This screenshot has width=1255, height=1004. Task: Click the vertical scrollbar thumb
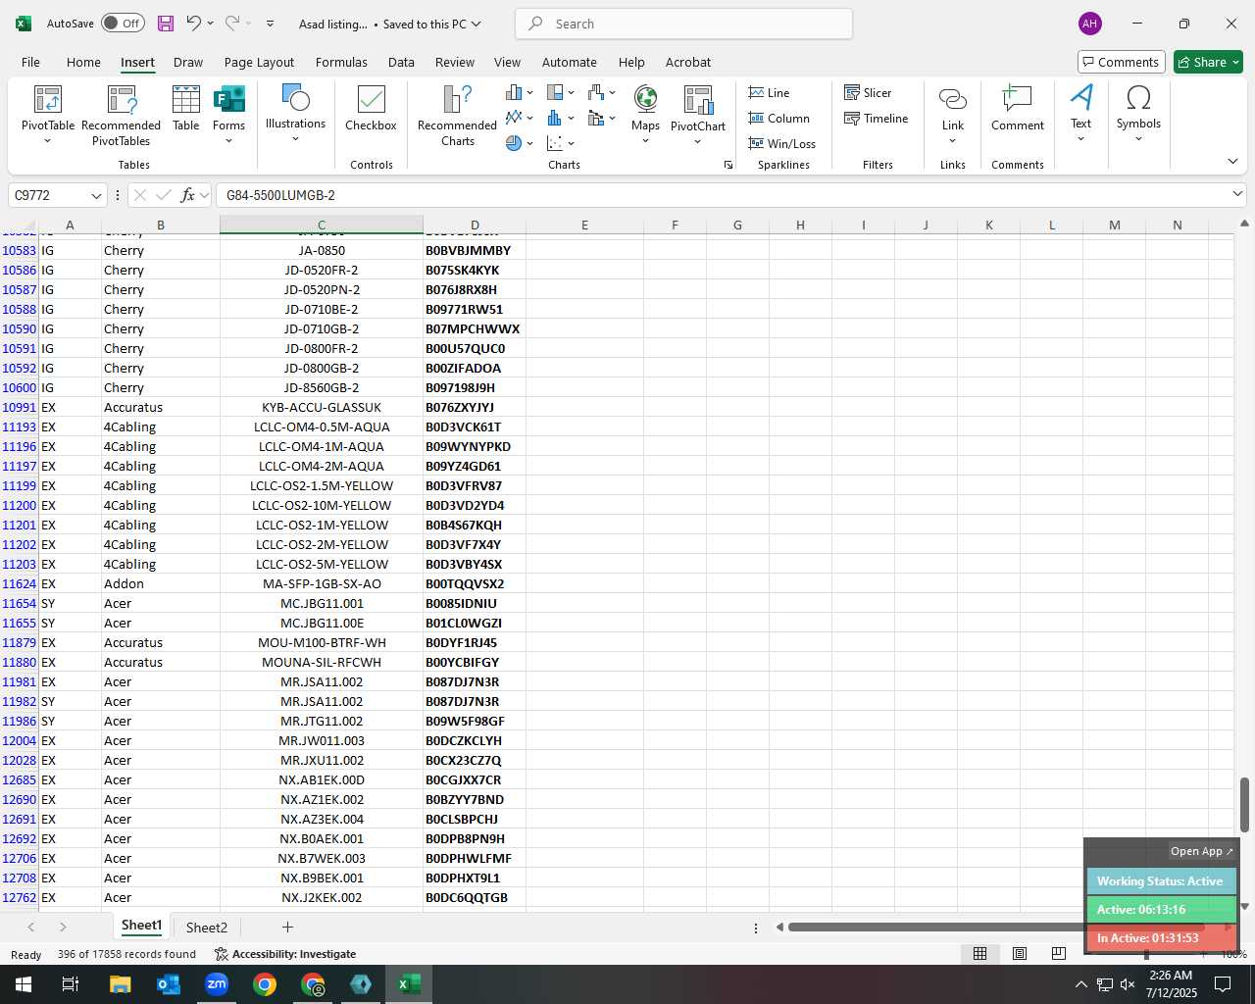pyautogui.click(x=1244, y=804)
